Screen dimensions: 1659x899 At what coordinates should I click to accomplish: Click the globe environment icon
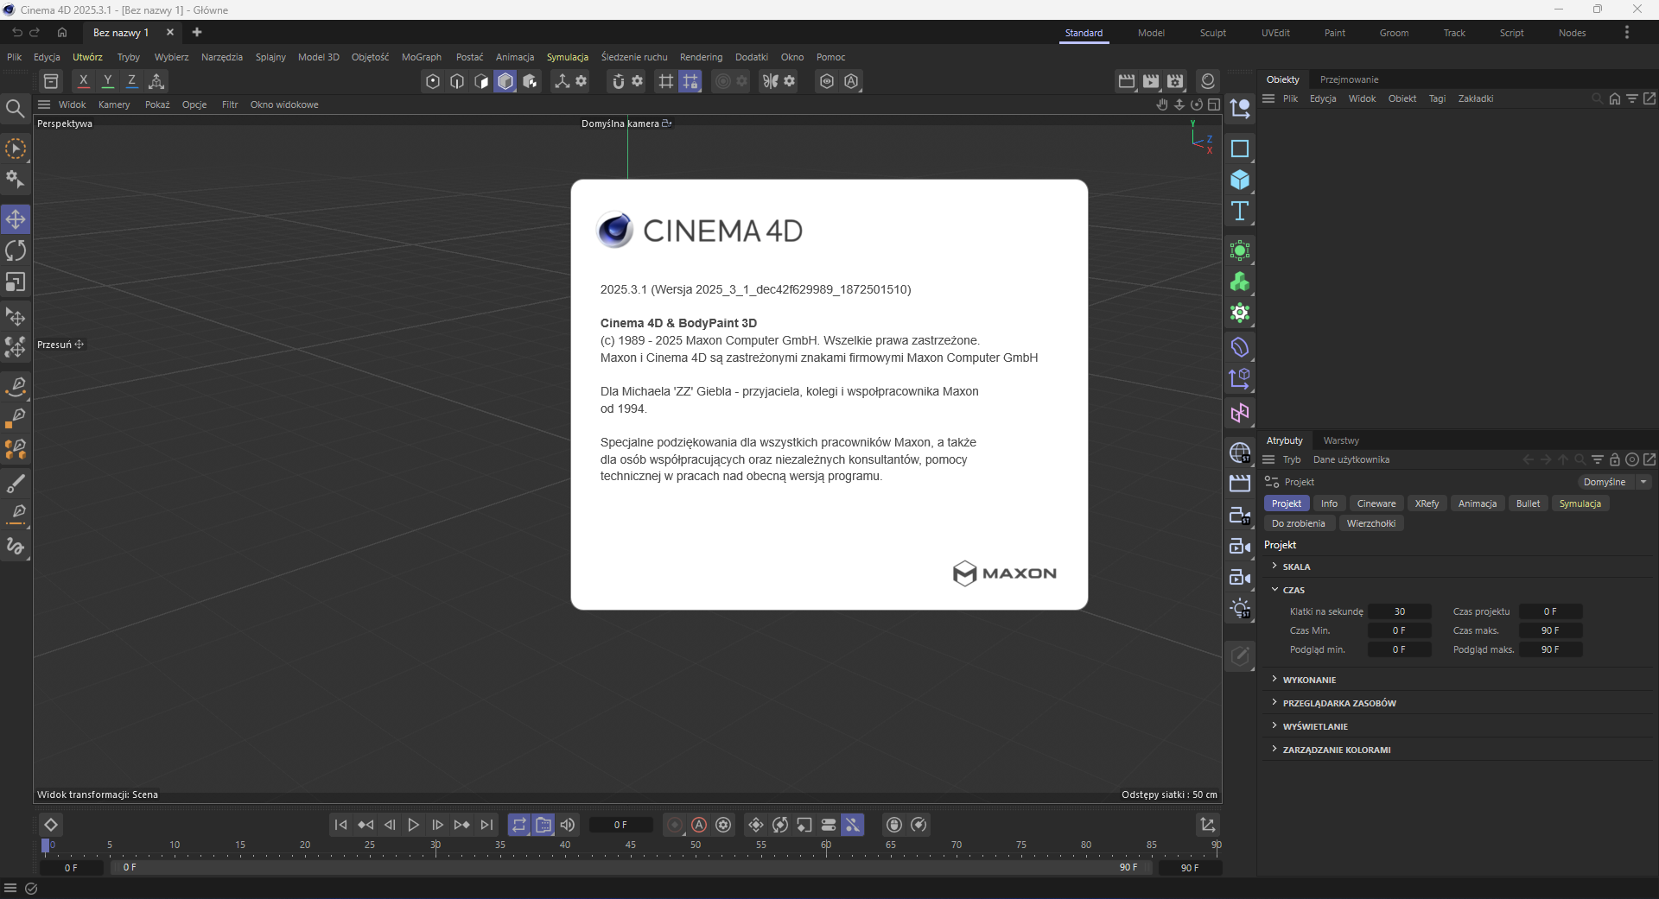pyautogui.click(x=1240, y=453)
